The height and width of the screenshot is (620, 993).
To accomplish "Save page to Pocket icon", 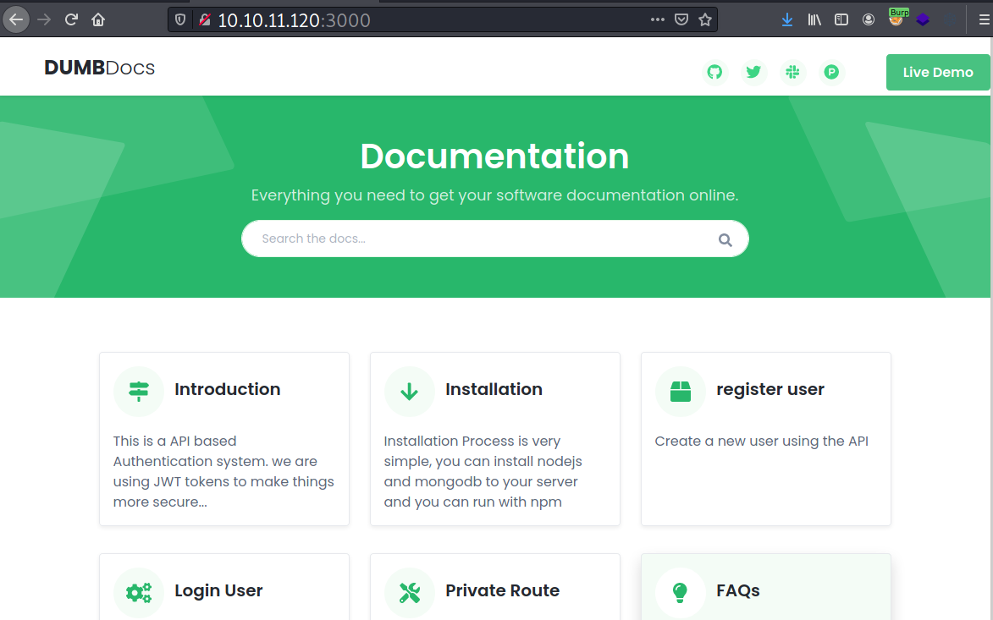I will [x=681, y=19].
